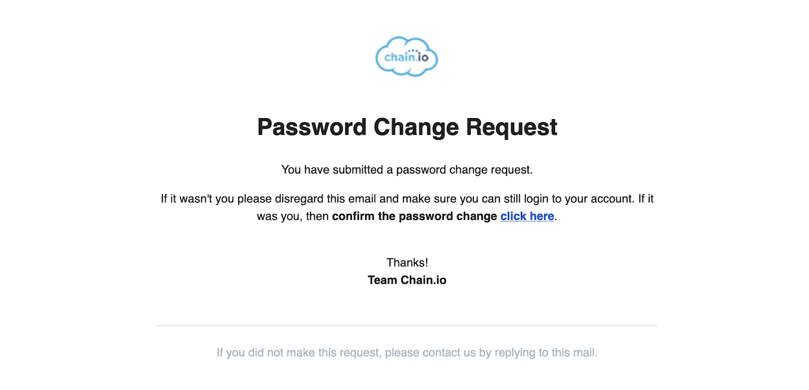Click the horizontal divider line above the footer
The height and width of the screenshot is (390, 809).
tap(407, 325)
